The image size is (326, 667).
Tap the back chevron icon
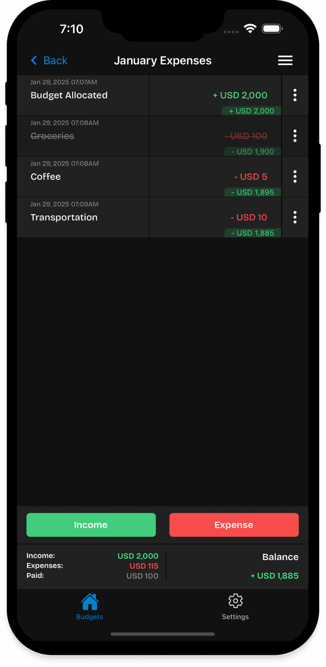(x=34, y=60)
